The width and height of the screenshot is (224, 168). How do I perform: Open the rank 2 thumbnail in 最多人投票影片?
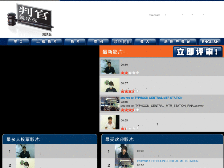[x=25, y=163]
